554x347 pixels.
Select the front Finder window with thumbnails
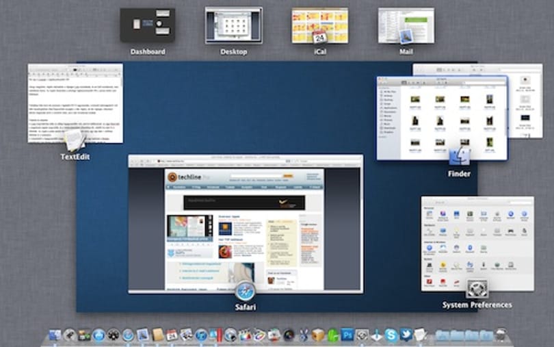click(x=442, y=118)
